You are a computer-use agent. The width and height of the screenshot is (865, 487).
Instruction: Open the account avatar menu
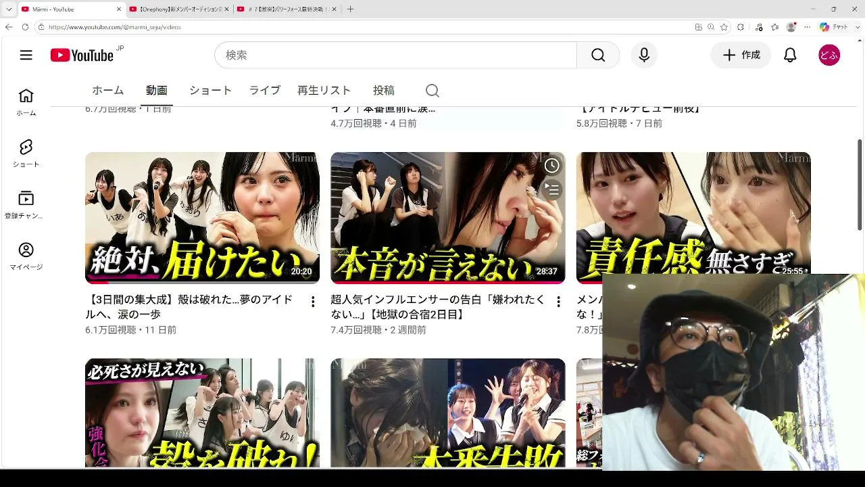click(829, 55)
